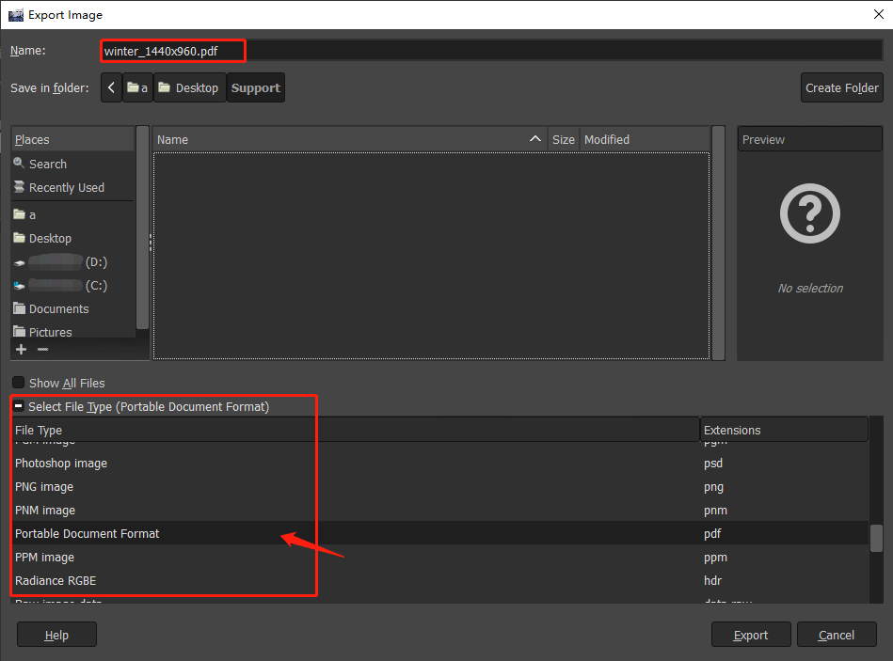The width and height of the screenshot is (893, 661).
Task: Click the back arrow in folder path
Action: pyautogui.click(x=112, y=87)
